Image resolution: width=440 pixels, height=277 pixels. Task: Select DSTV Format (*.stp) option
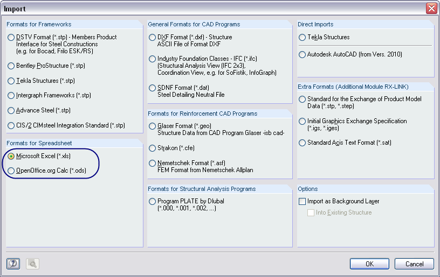[x=11, y=37]
